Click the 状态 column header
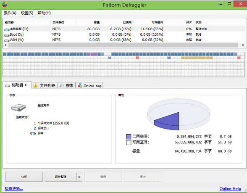This screenshot has width=247, height=193. click(x=220, y=22)
